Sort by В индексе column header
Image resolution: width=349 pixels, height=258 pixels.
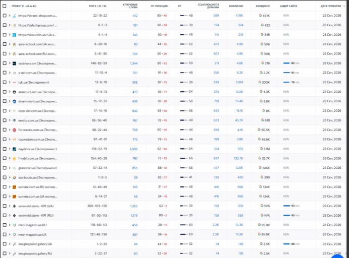coord(263,6)
